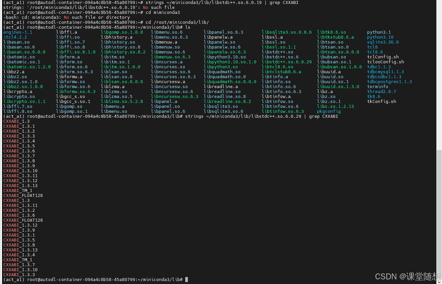
Task: Select libncursesw.so.6.3 in the listing
Action: tap(175, 97)
